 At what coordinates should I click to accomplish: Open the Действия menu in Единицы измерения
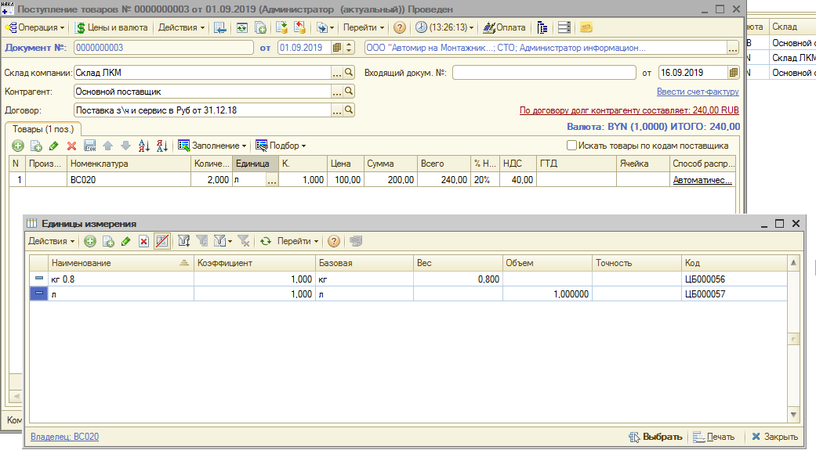[51, 241]
